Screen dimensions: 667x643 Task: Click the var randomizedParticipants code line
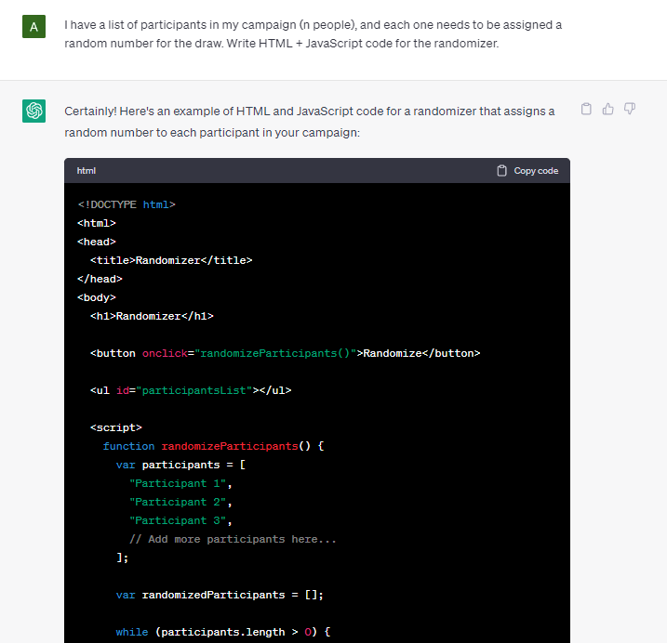click(220, 595)
